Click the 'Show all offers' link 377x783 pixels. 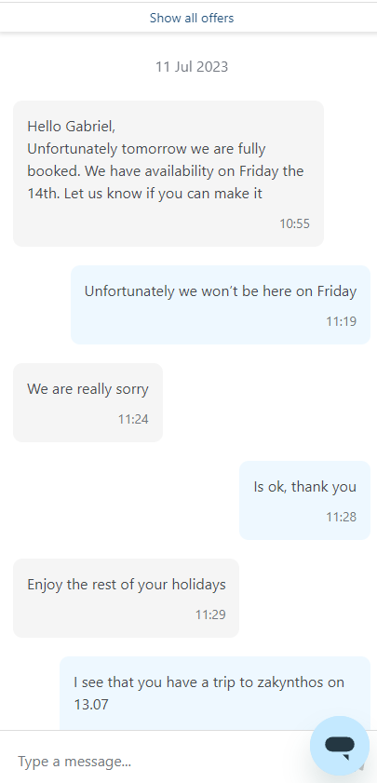(x=192, y=19)
